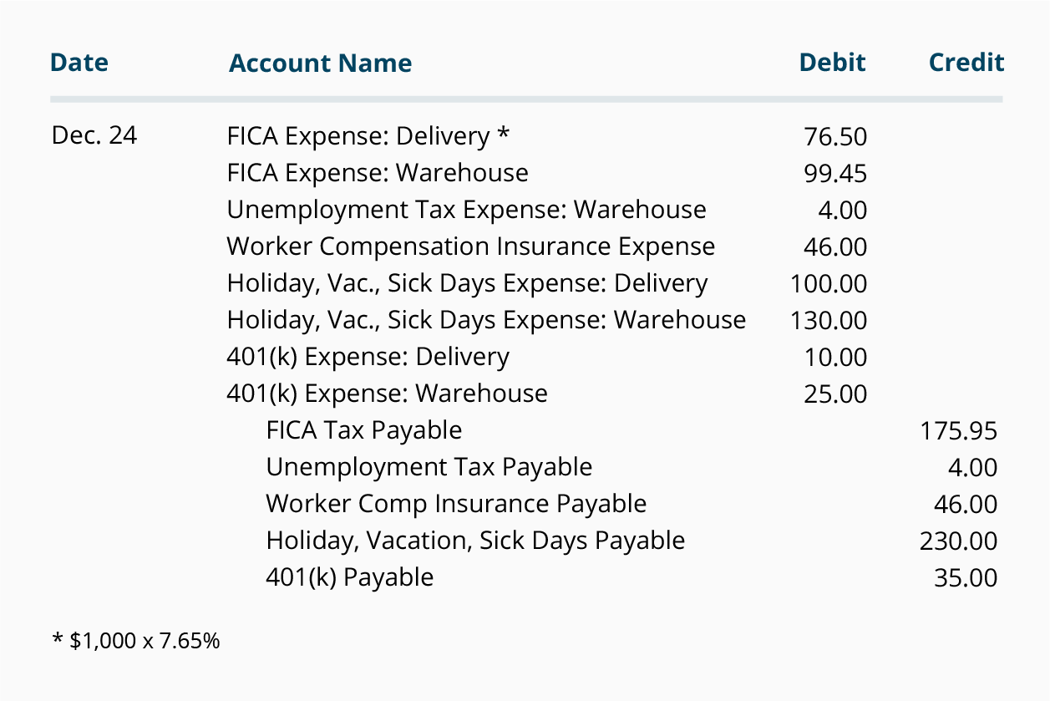Click the FICA Expense: Warehouse account name
This screenshot has height=701, width=1050.
(x=378, y=173)
